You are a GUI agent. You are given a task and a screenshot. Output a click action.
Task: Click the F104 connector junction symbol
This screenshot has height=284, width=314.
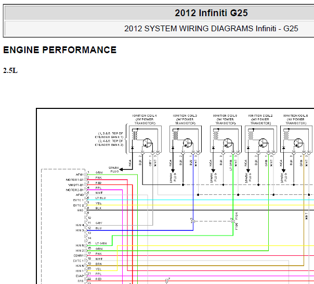tap(233, 221)
